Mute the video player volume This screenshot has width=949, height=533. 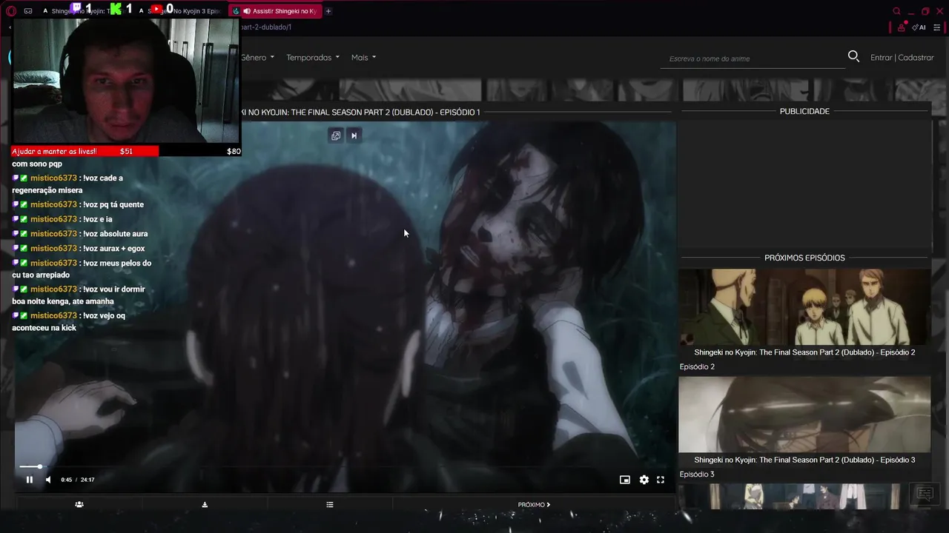tap(48, 480)
